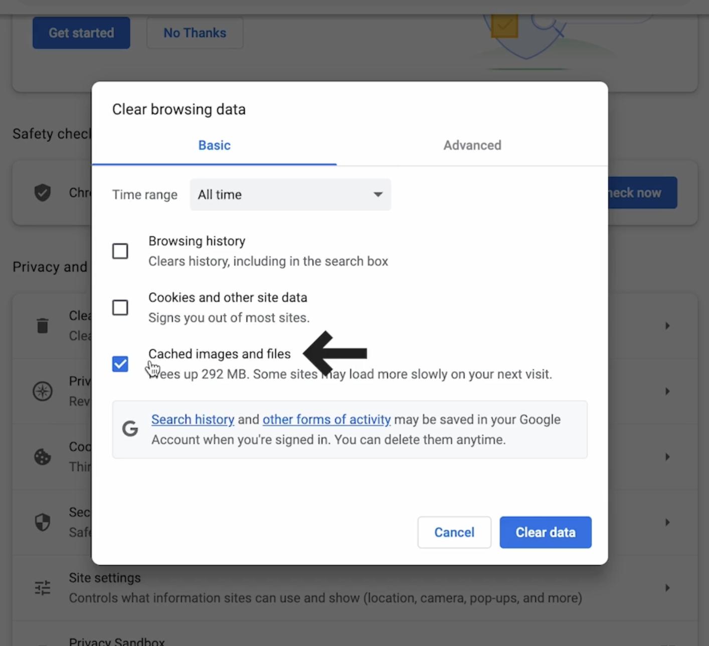
Task: Enable the Browsing history checkbox
Action: [x=120, y=251]
